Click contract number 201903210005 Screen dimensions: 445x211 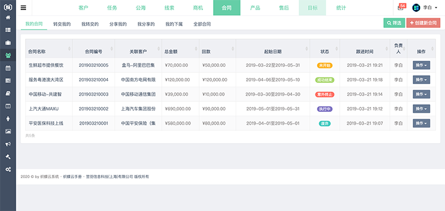click(x=93, y=65)
